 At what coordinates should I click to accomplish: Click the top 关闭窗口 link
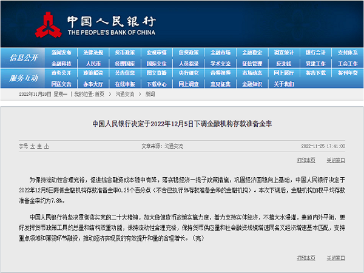335,160
